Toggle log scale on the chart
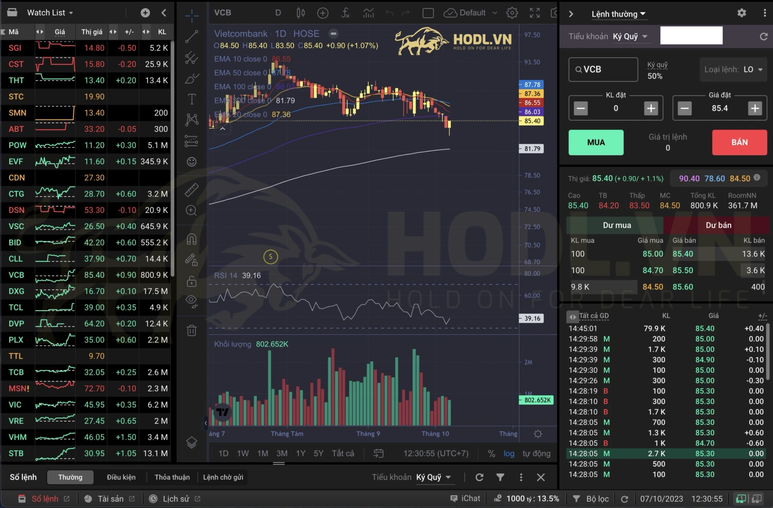 pyautogui.click(x=509, y=453)
